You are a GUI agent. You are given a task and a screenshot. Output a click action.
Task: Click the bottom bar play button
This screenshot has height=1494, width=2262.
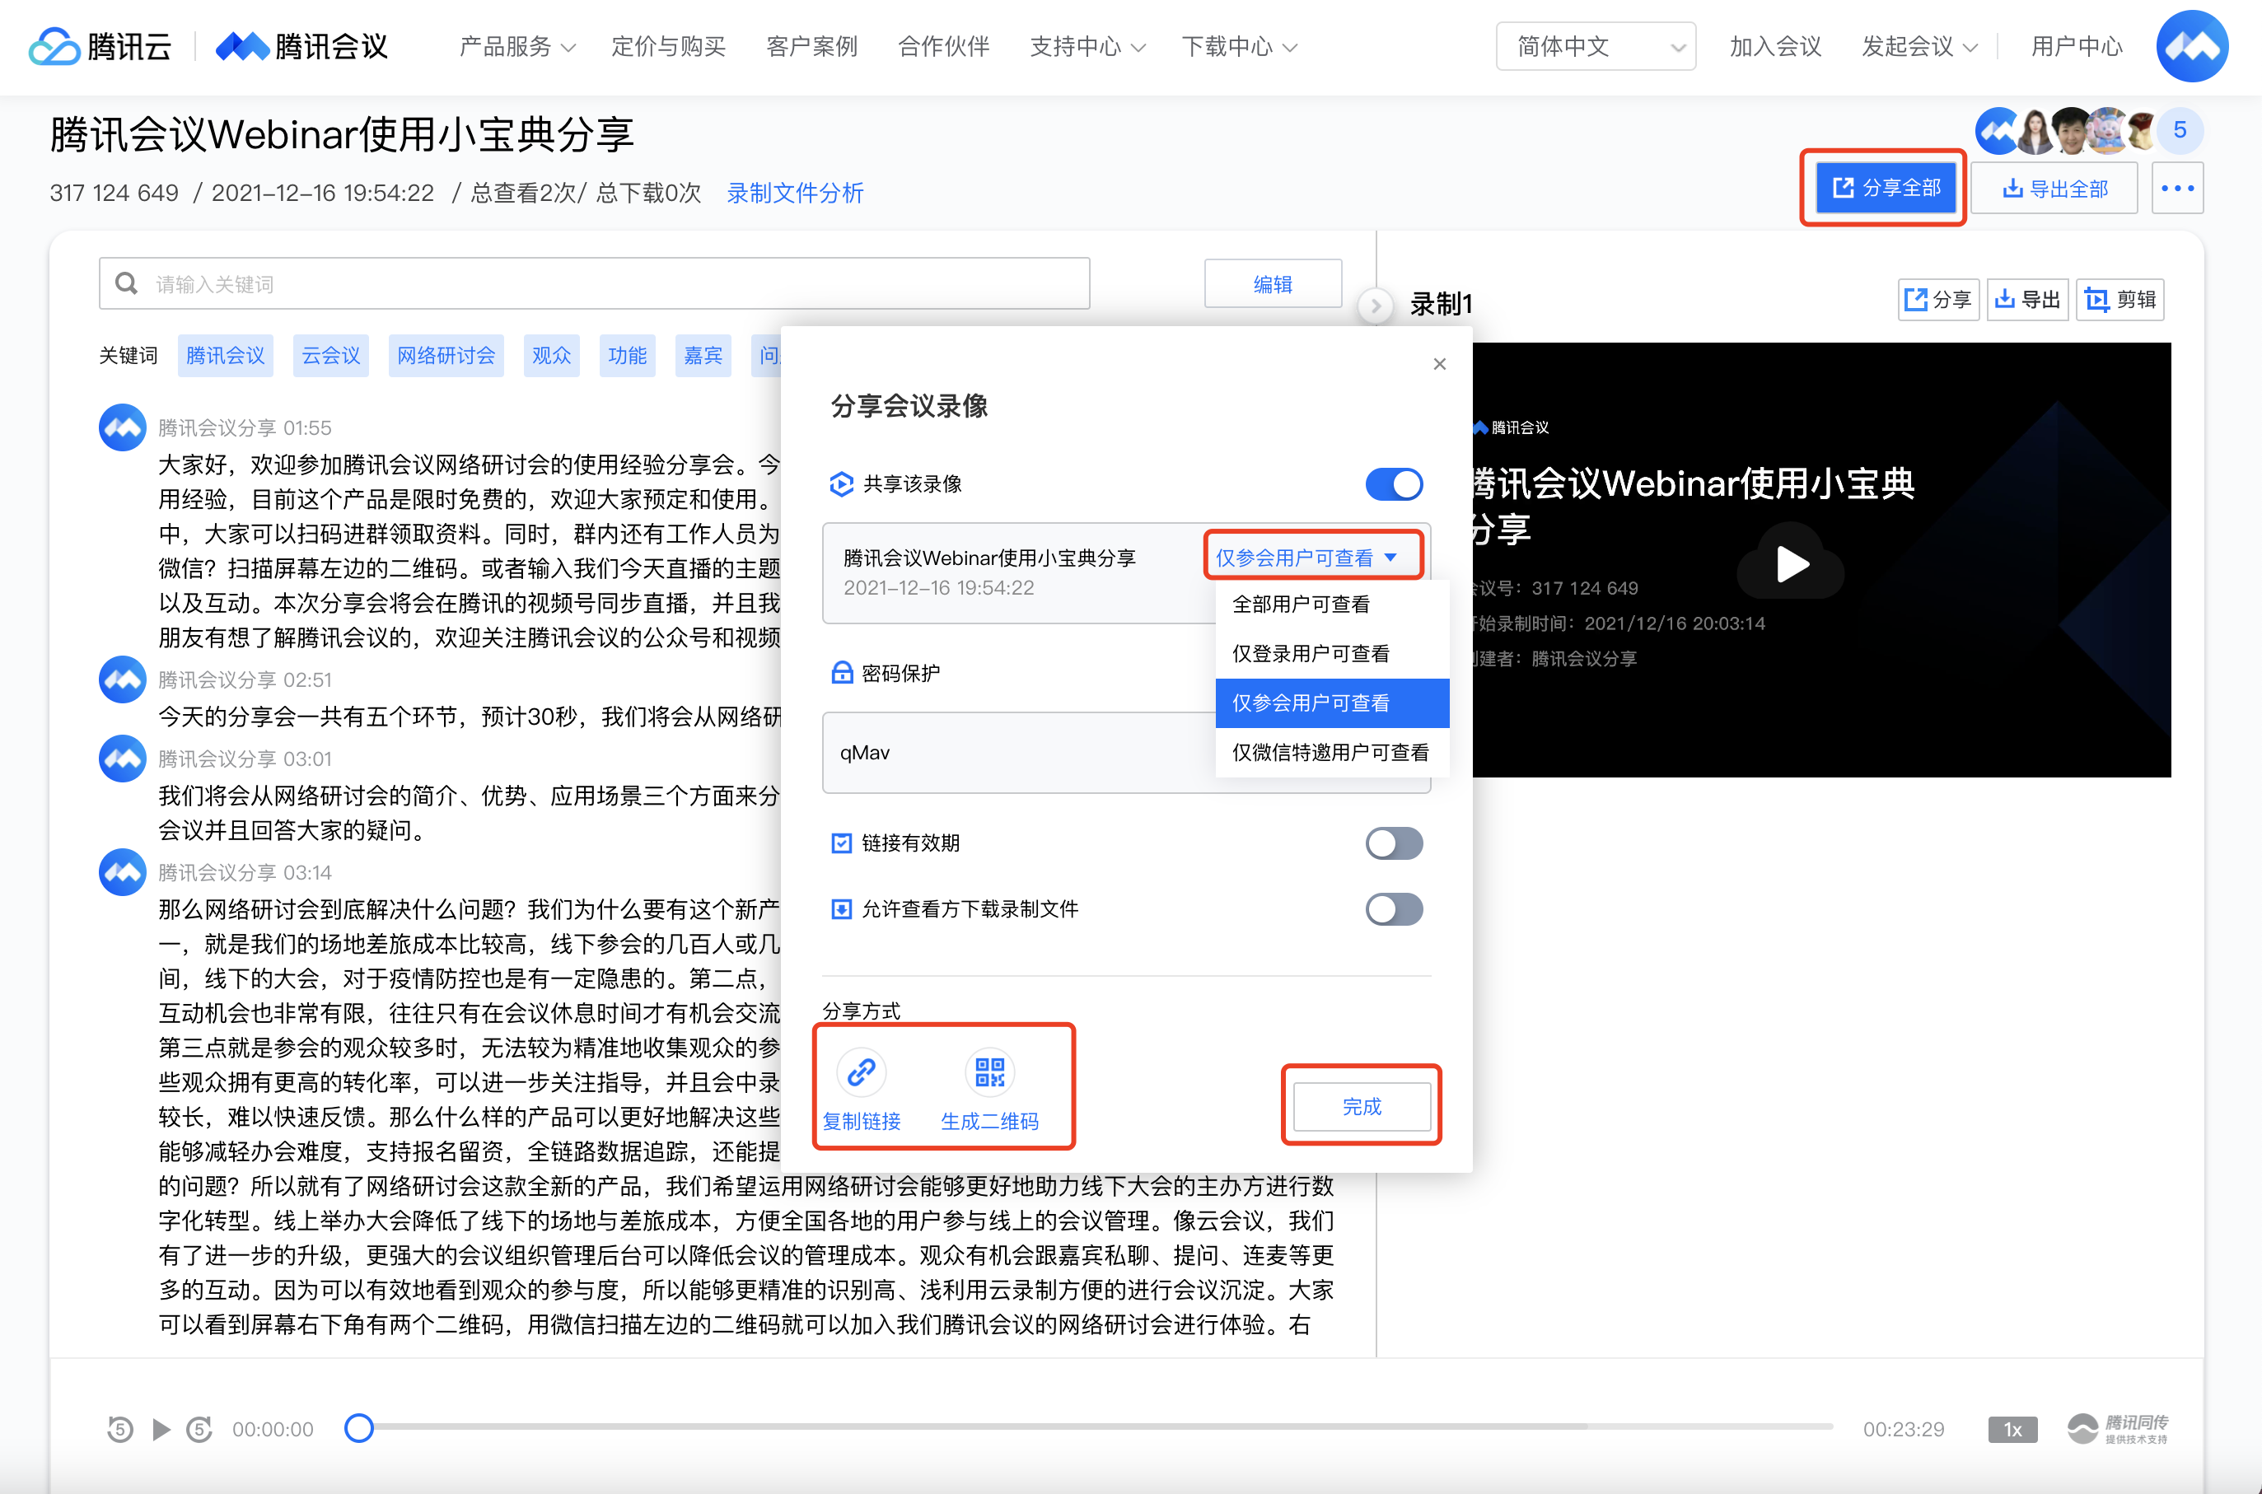161,1429
